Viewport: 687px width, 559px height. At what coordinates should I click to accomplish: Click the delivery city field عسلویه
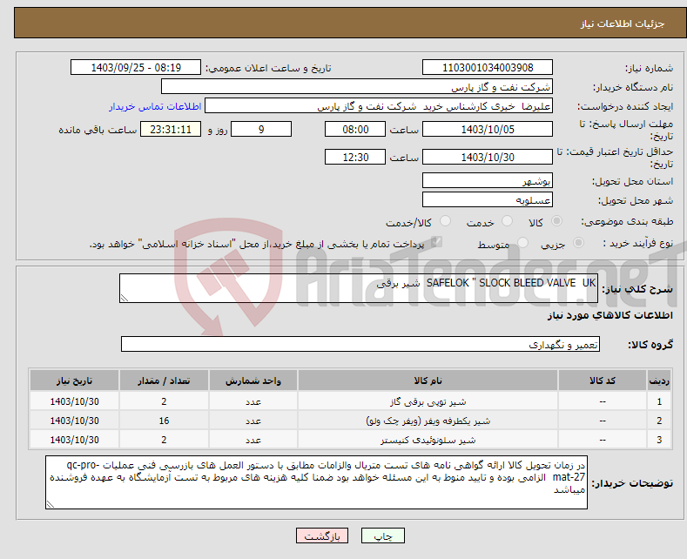(488, 199)
